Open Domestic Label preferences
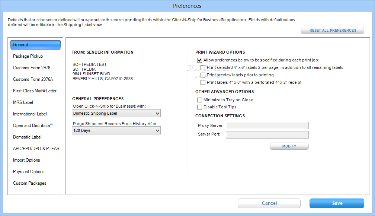Image resolution: width=375 pixels, height=216 pixels. pos(27,137)
